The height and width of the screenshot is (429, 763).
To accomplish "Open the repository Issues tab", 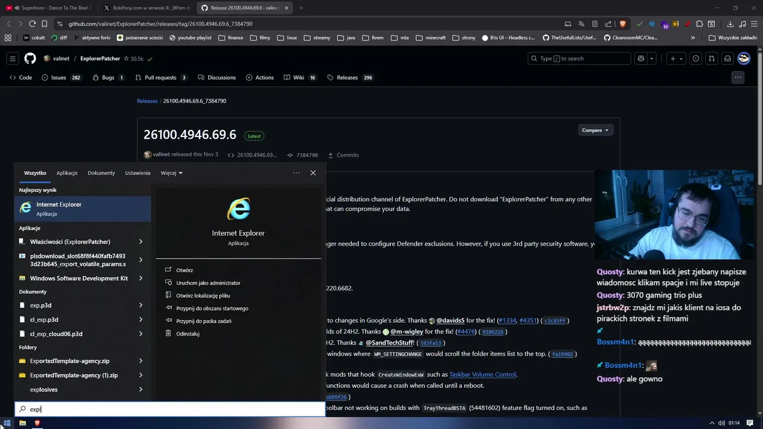I will coord(61,77).
